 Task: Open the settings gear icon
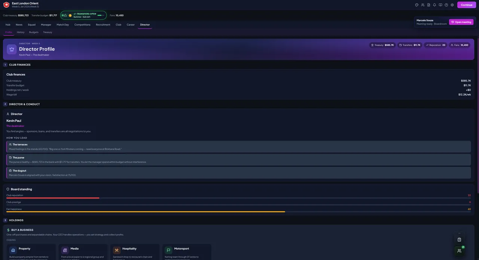click(452, 5)
